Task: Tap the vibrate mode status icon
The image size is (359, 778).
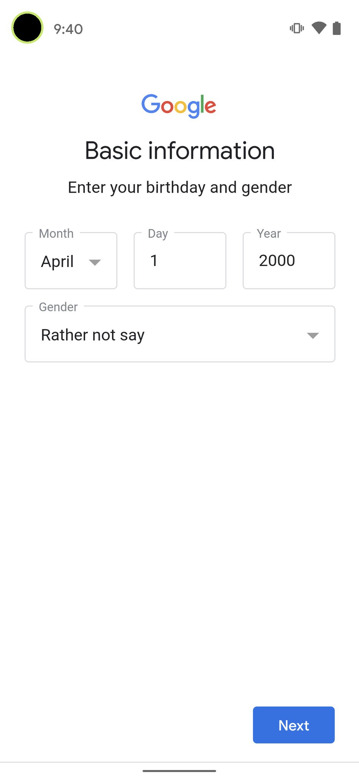Action: point(297,28)
